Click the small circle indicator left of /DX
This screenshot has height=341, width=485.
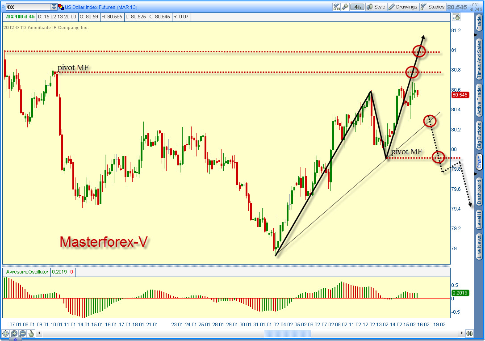3,7
